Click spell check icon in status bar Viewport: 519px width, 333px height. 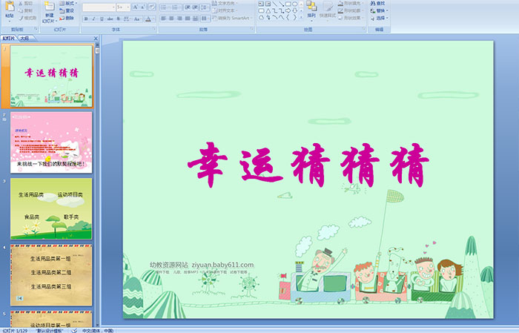(x=75, y=330)
